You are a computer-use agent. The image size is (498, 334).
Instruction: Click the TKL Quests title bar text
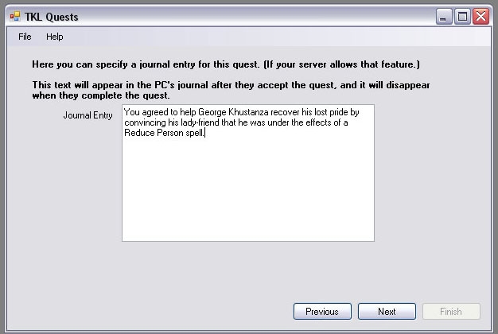click(x=52, y=17)
